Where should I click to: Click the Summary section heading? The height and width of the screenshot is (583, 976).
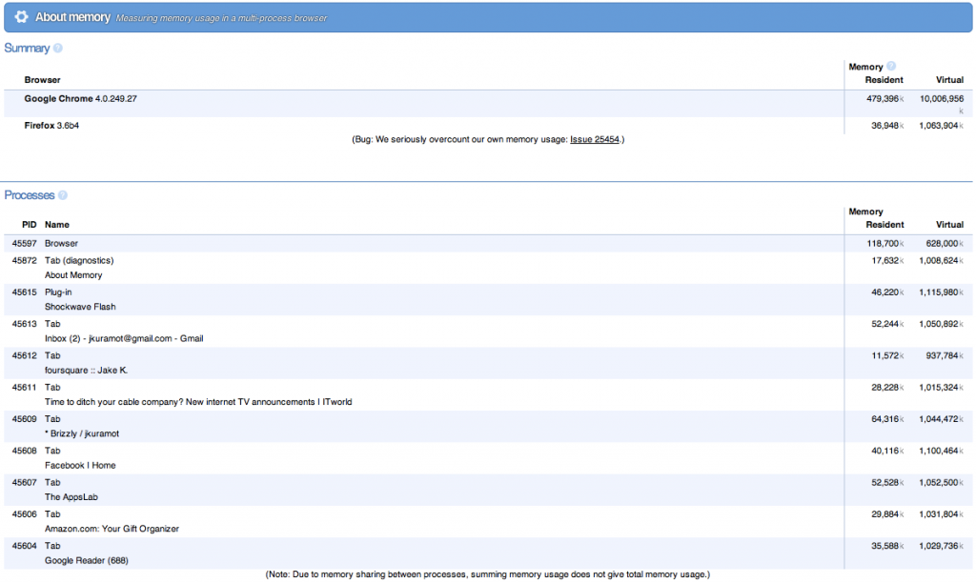27,48
